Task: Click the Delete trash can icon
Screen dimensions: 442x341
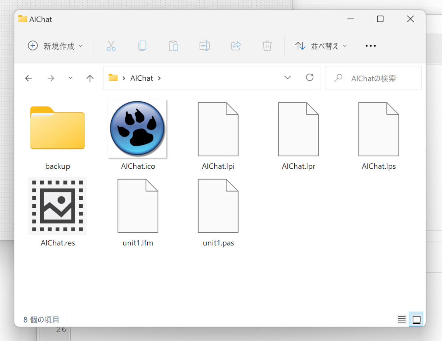Action: click(267, 46)
